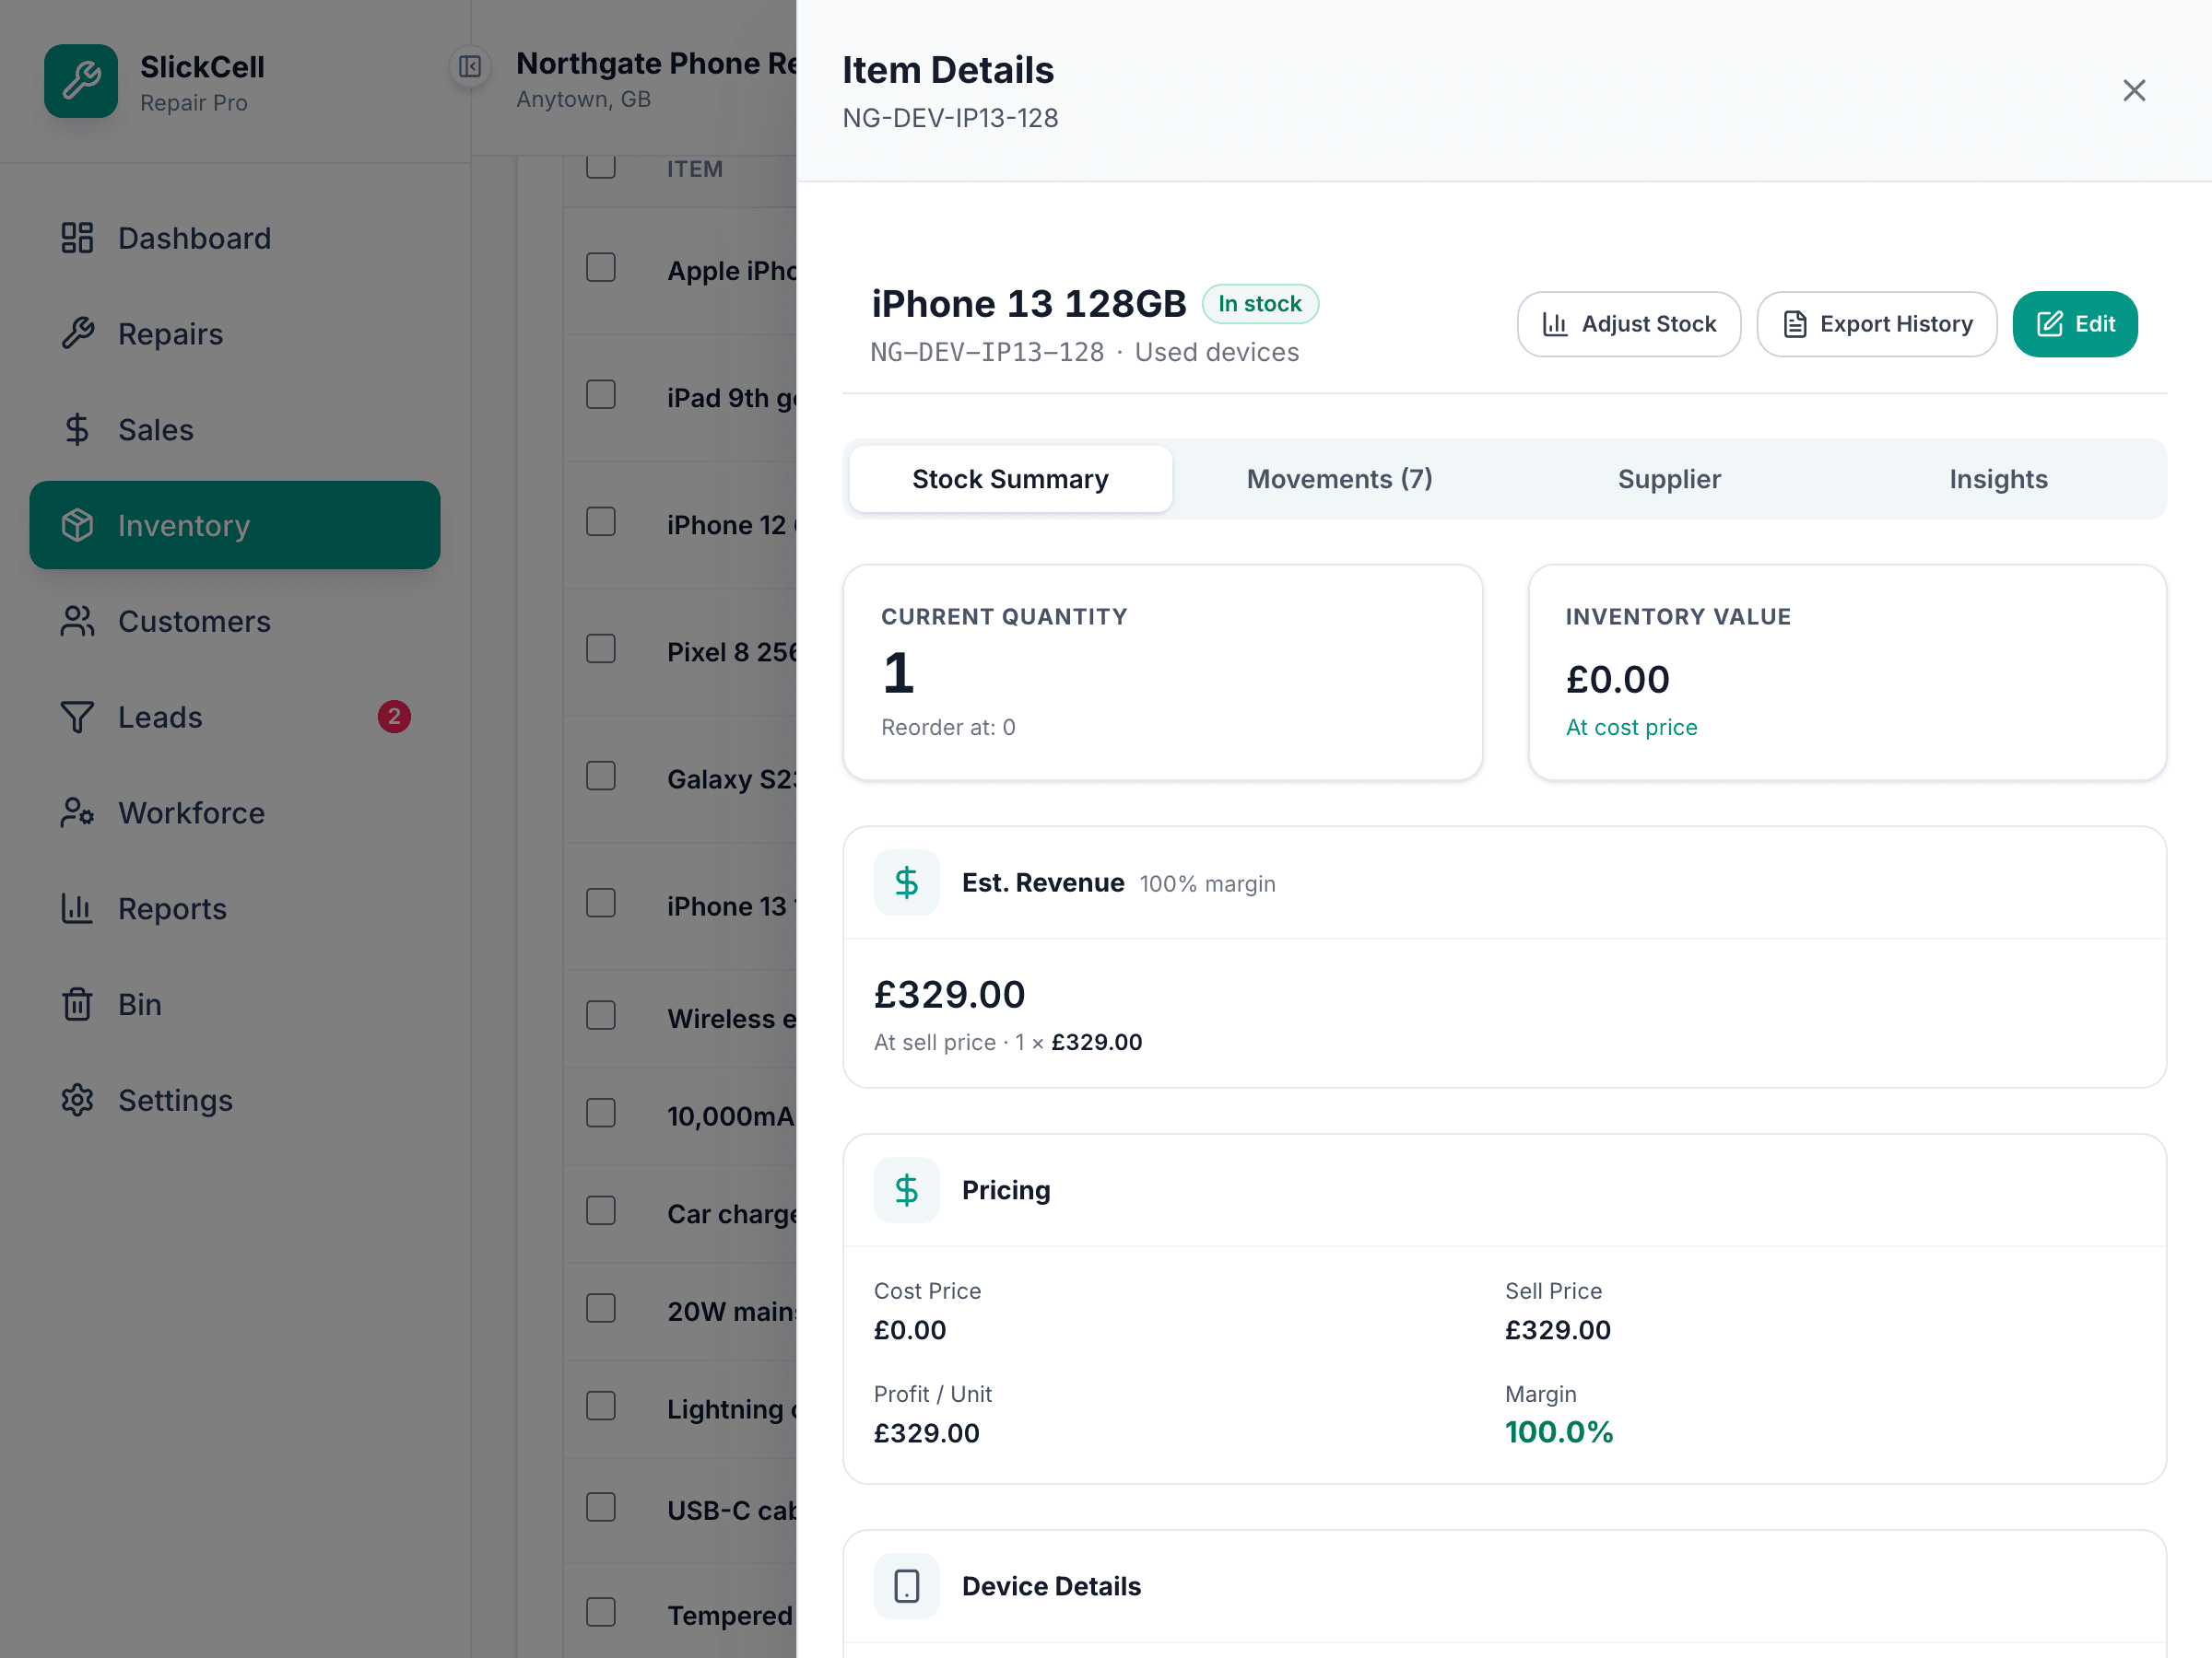Tick the Pixel 8 256 row checkbox
The image size is (2212, 1658).
coord(601,649)
